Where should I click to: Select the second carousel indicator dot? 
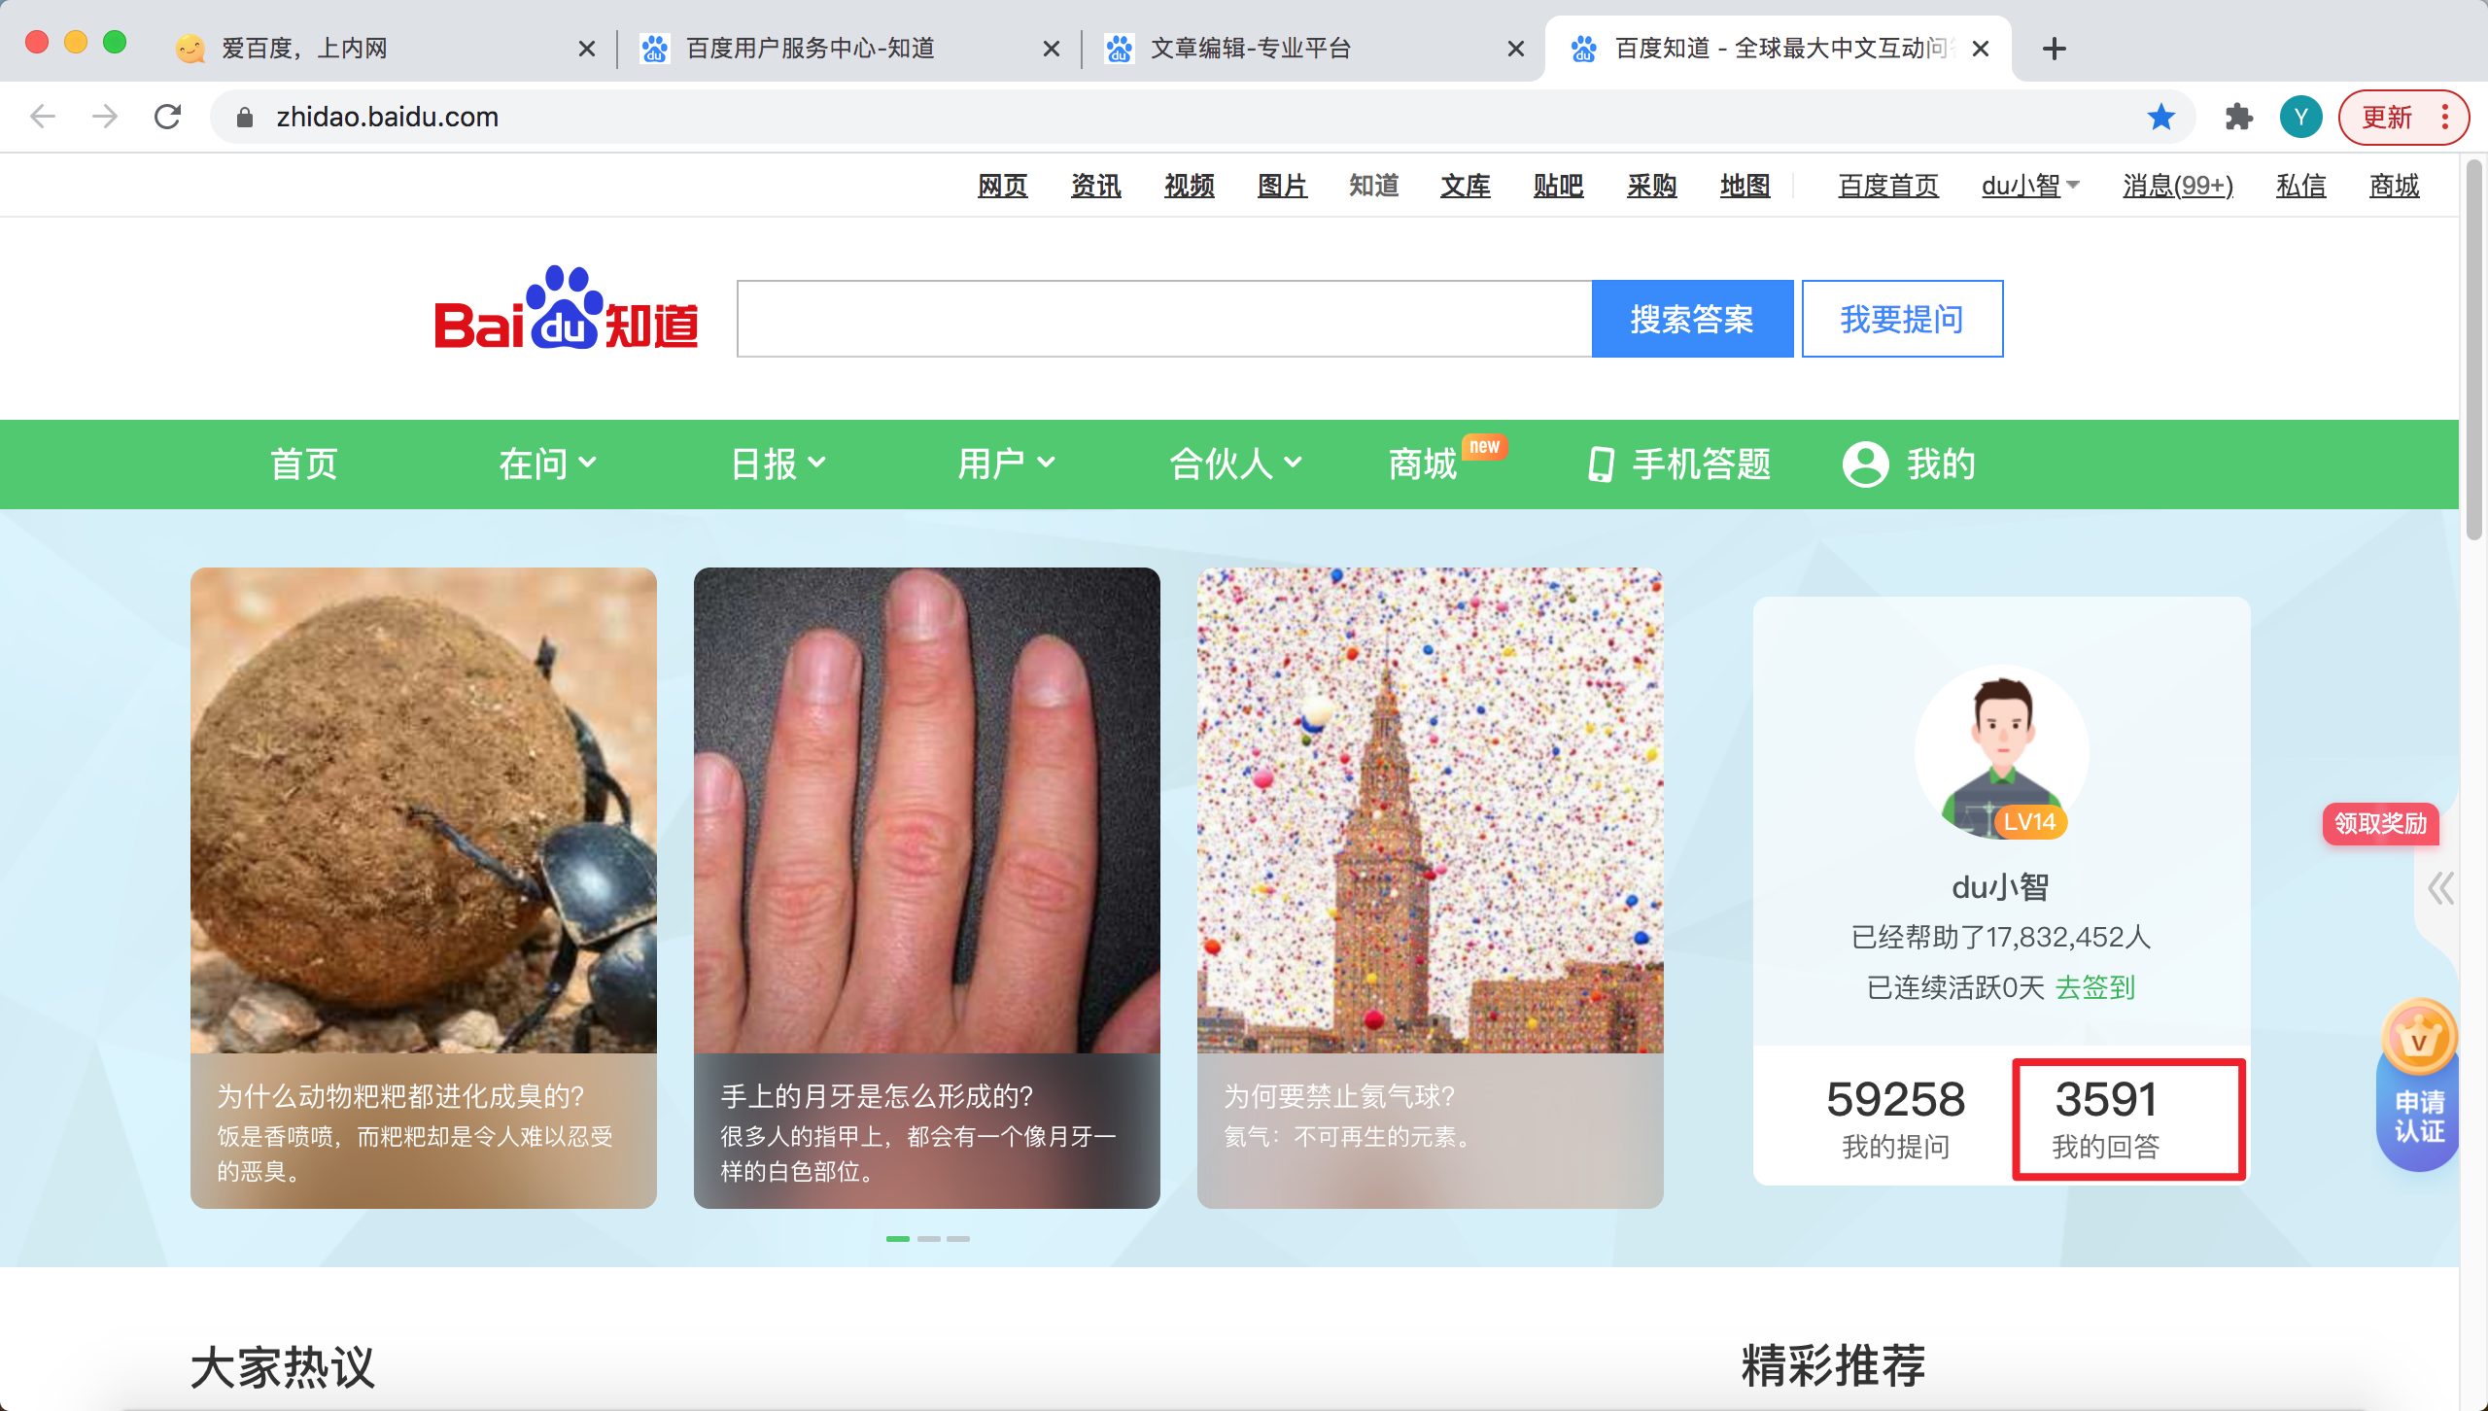929,1238
